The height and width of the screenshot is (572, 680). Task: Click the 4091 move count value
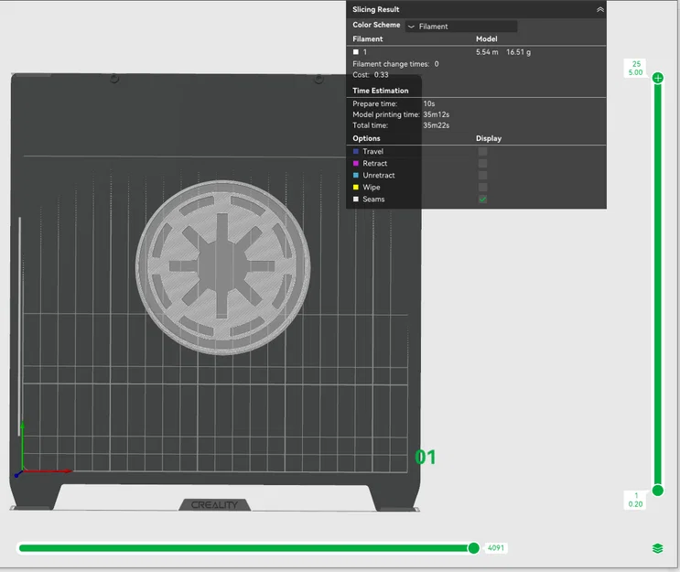496,548
